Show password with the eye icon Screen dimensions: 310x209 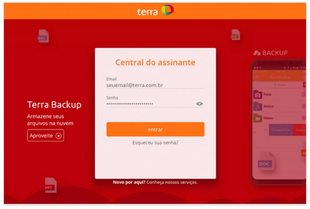coord(199,104)
